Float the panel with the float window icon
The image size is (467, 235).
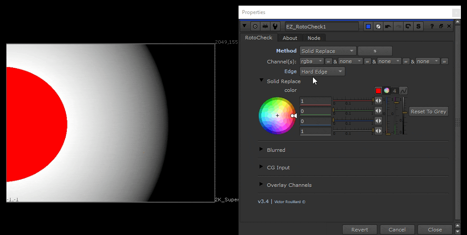point(441,26)
